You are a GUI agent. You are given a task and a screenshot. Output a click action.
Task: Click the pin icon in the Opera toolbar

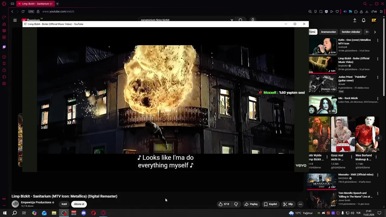pyautogui.click(x=315, y=11)
